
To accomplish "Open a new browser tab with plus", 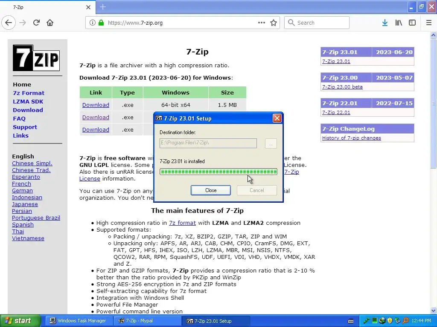I will click(x=103, y=7).
